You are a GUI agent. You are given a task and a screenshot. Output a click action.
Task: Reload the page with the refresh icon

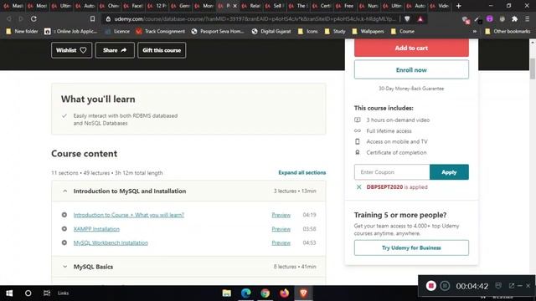(x=33, y=18)
